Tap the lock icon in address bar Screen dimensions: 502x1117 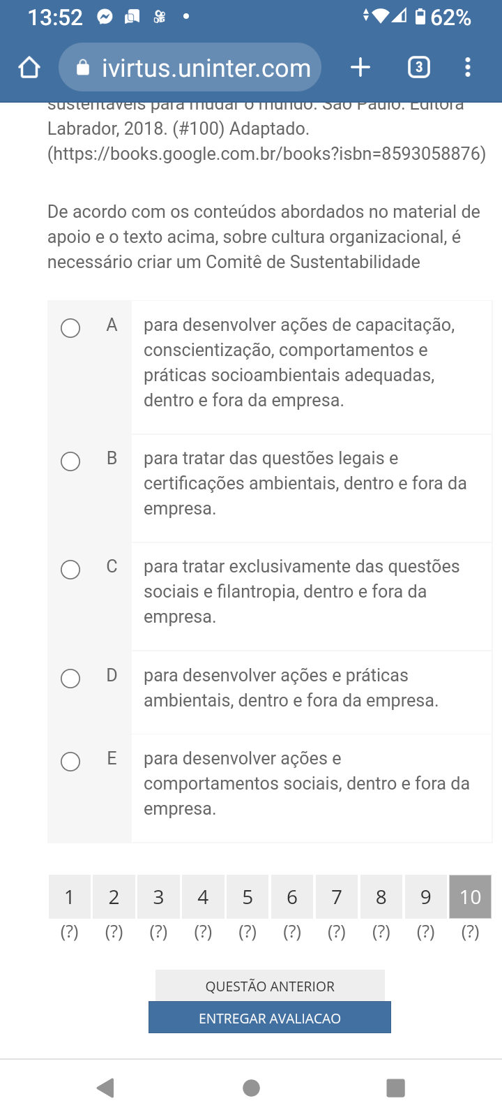point(83,68)
